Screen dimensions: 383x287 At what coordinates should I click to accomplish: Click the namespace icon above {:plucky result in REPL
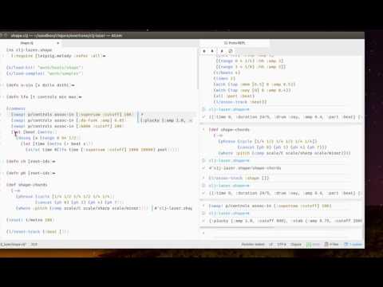tap(203, 214)
